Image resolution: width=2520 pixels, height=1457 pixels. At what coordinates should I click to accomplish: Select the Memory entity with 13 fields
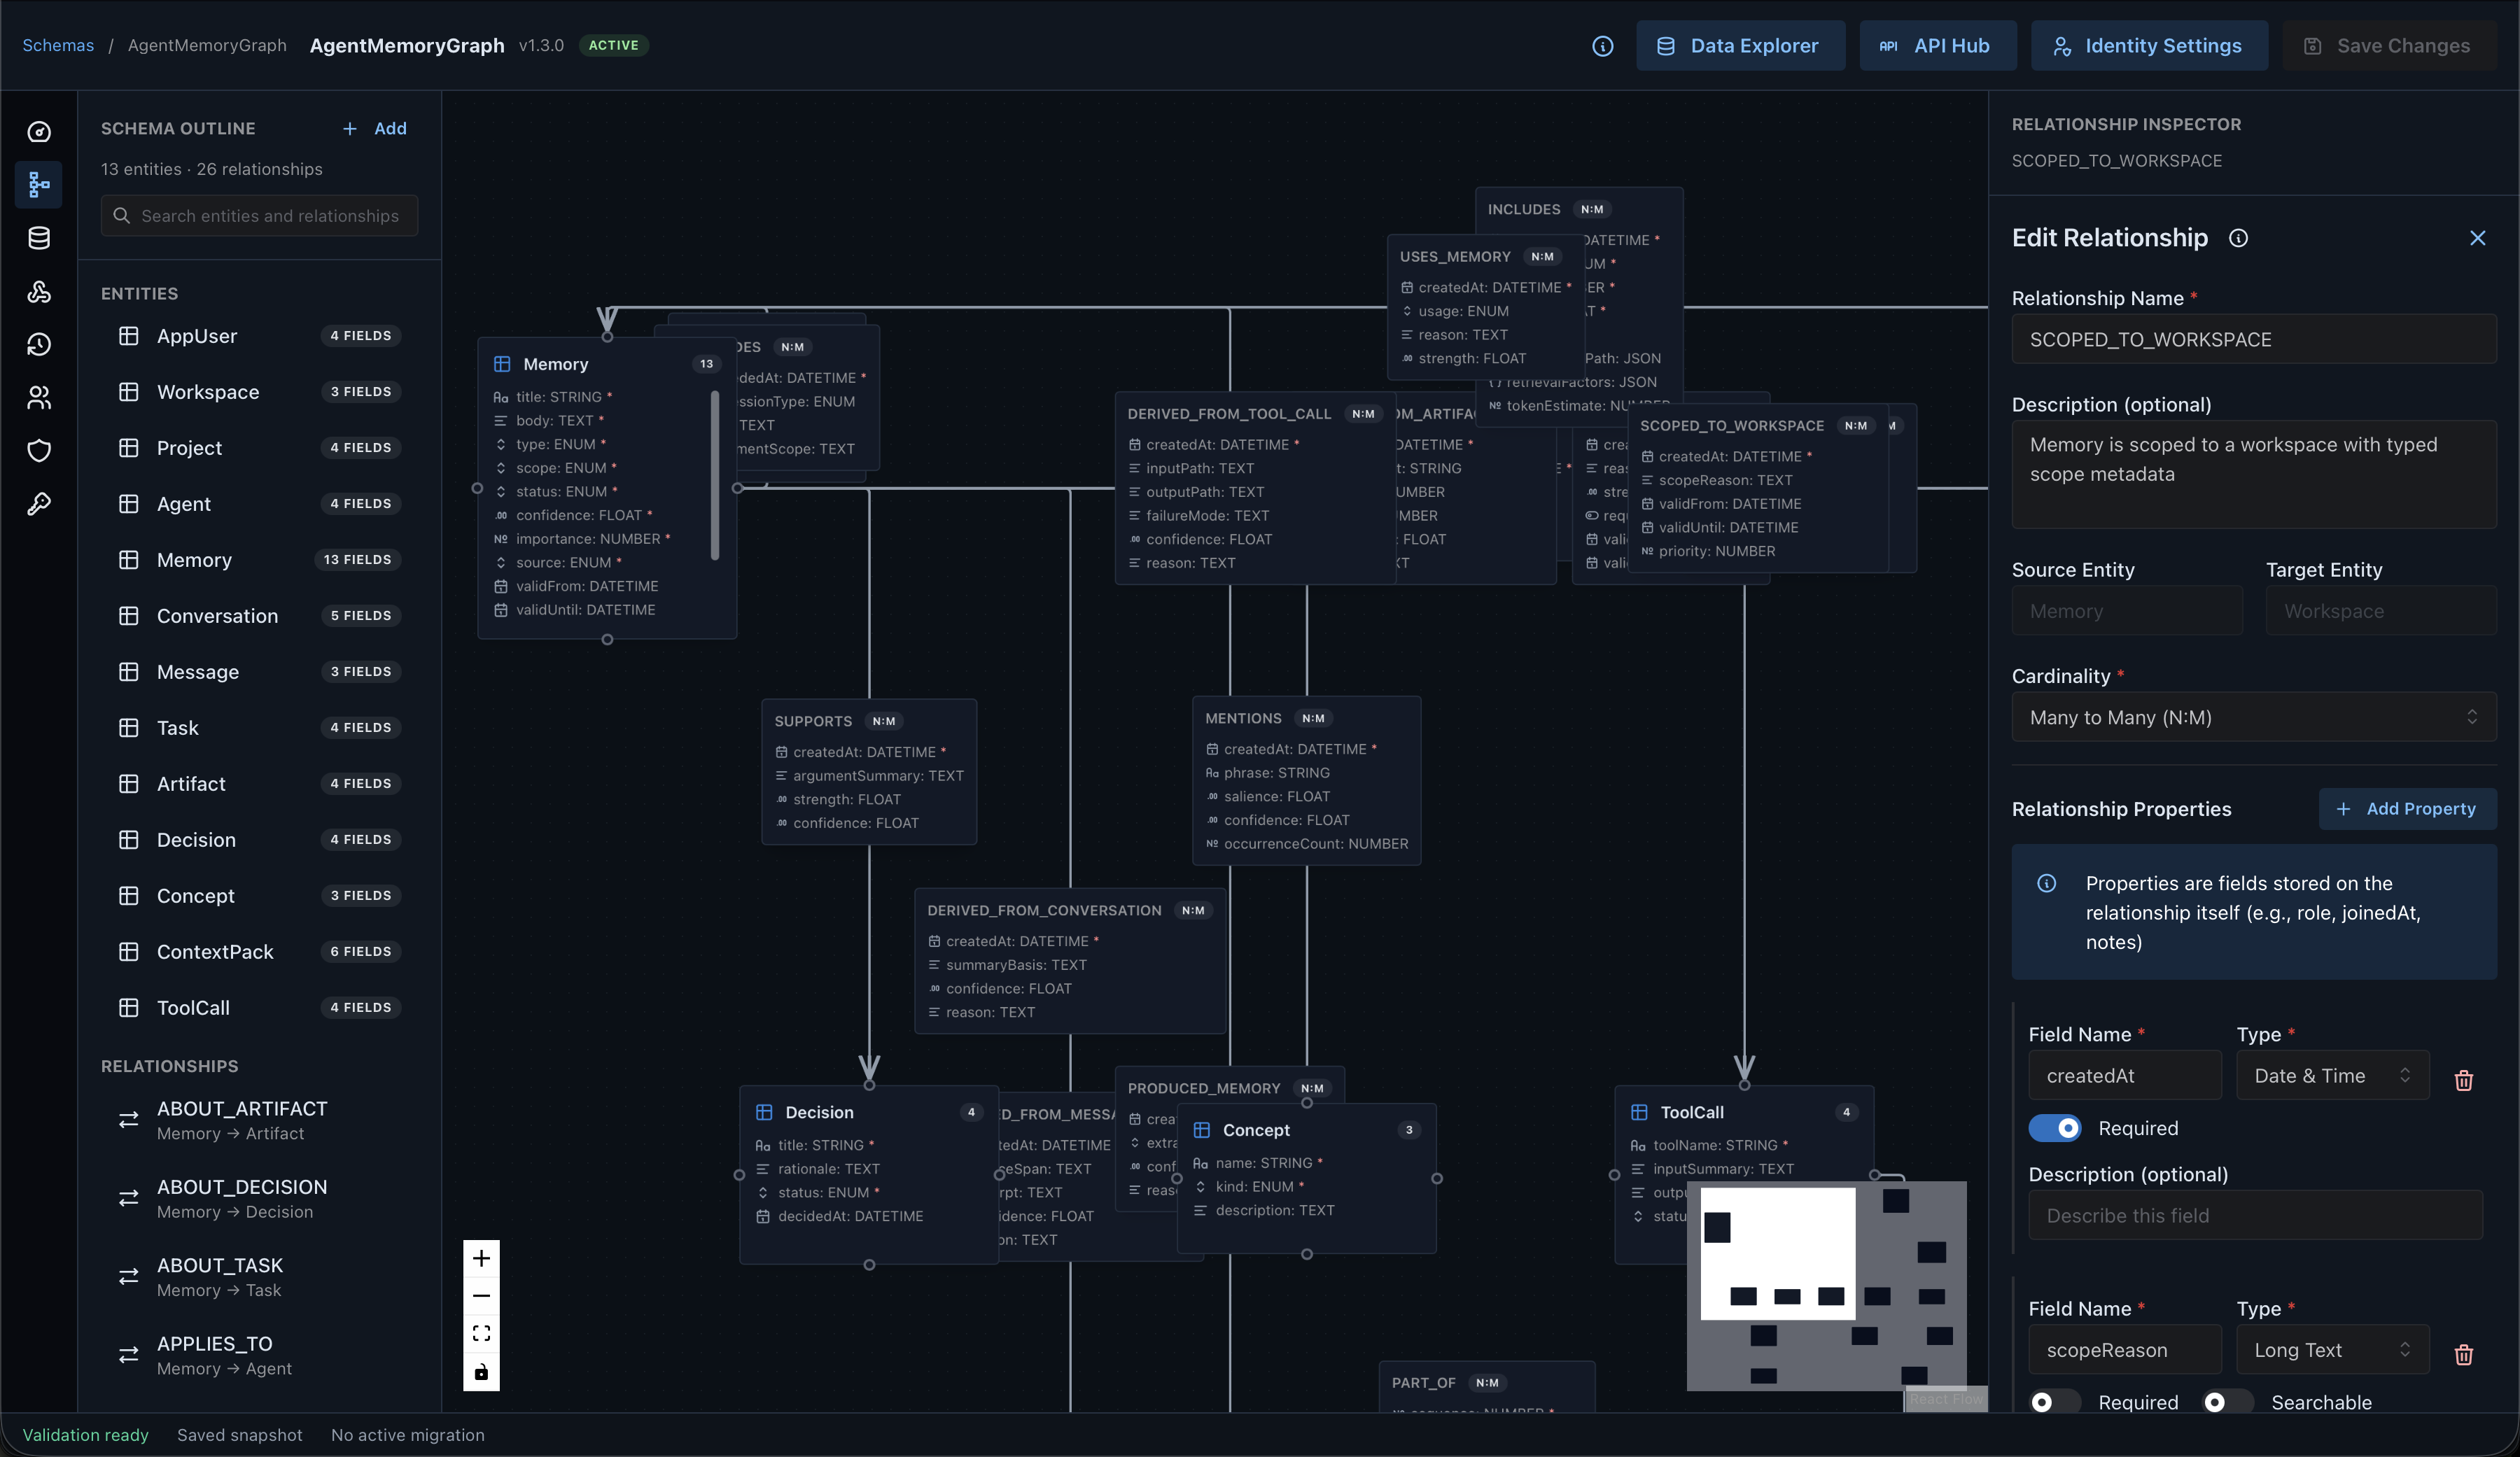[259, 560]
